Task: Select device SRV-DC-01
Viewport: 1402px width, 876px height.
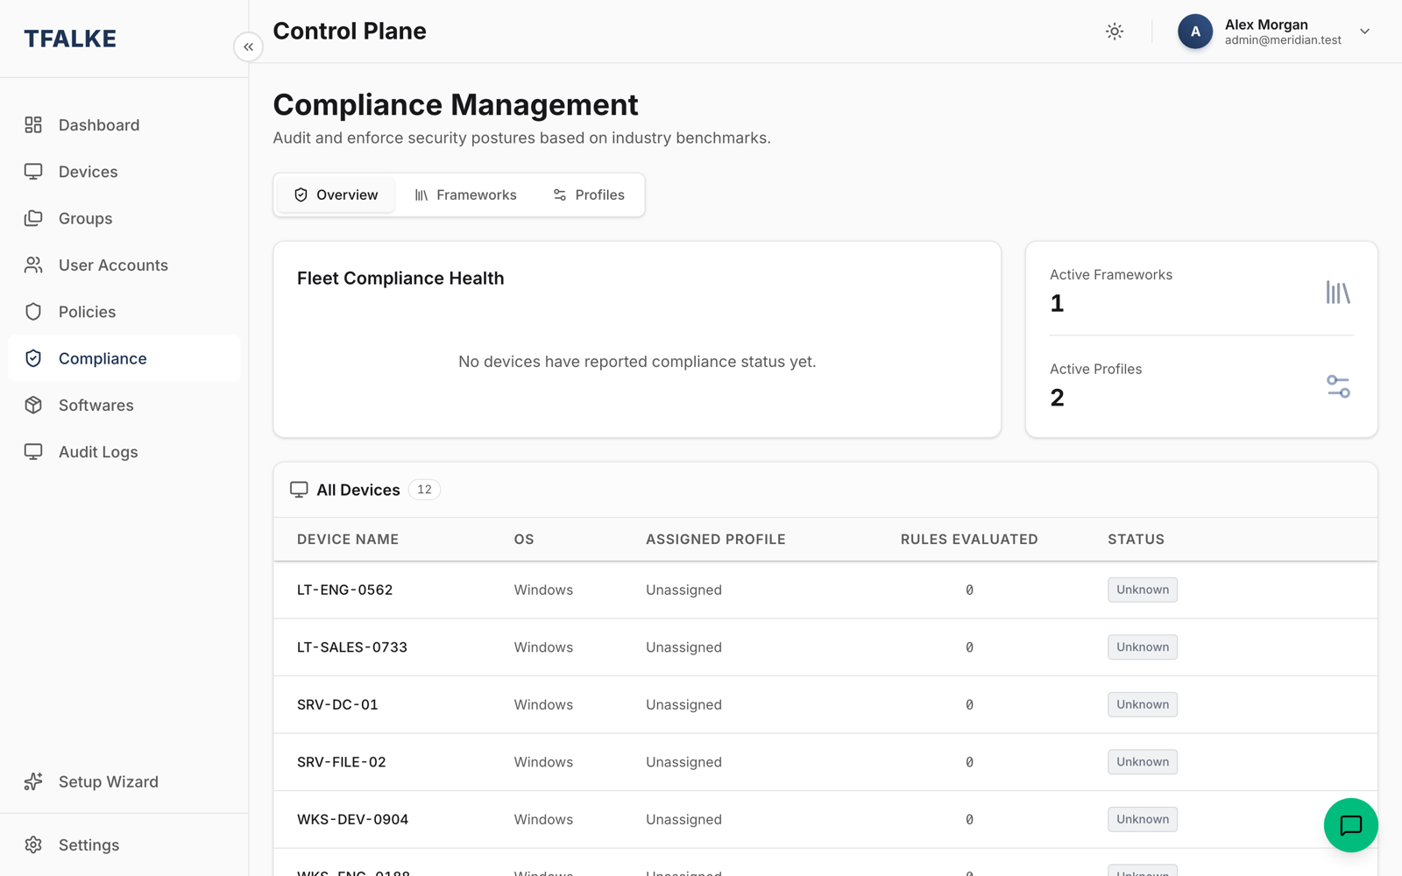Action: 337,704
